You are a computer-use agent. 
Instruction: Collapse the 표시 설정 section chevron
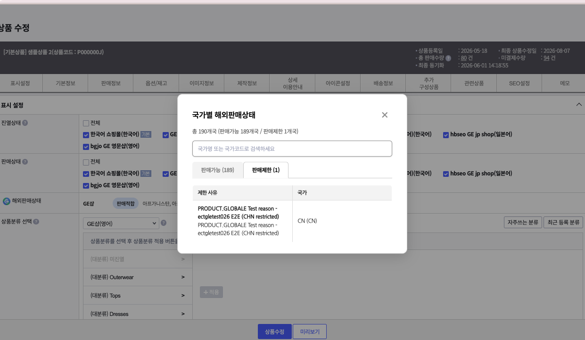click(579, 105)
